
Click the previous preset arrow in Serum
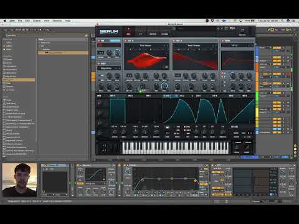click(218, 29)
